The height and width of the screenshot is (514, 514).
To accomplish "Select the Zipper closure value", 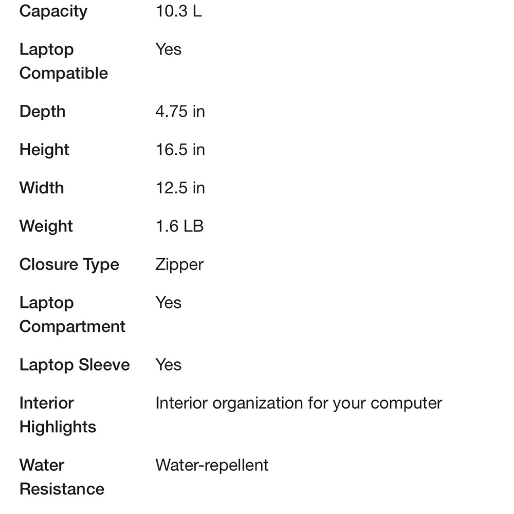I will pyautogui.click(x=179, y=264).
